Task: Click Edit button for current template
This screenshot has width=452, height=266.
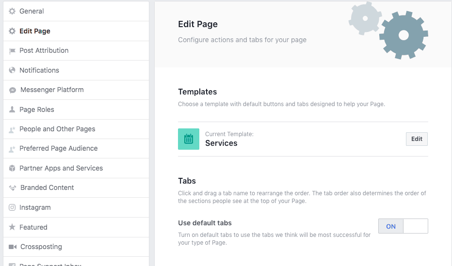Action: tap(417, 139)
